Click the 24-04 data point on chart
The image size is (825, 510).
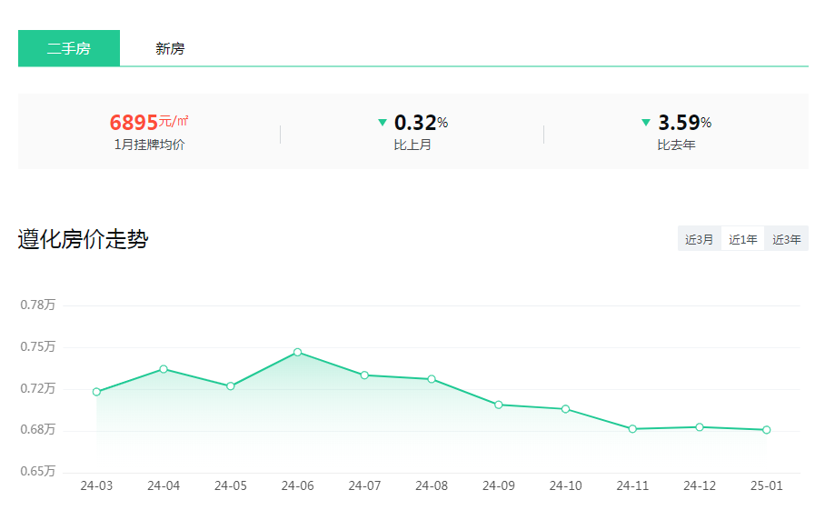point(164,369)
